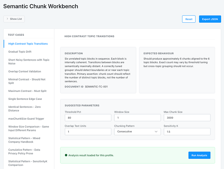Select High Contrast Topic Transitions test case
Image resolution: width=224 pixels, height=169 pixels.
click(28, 44)
